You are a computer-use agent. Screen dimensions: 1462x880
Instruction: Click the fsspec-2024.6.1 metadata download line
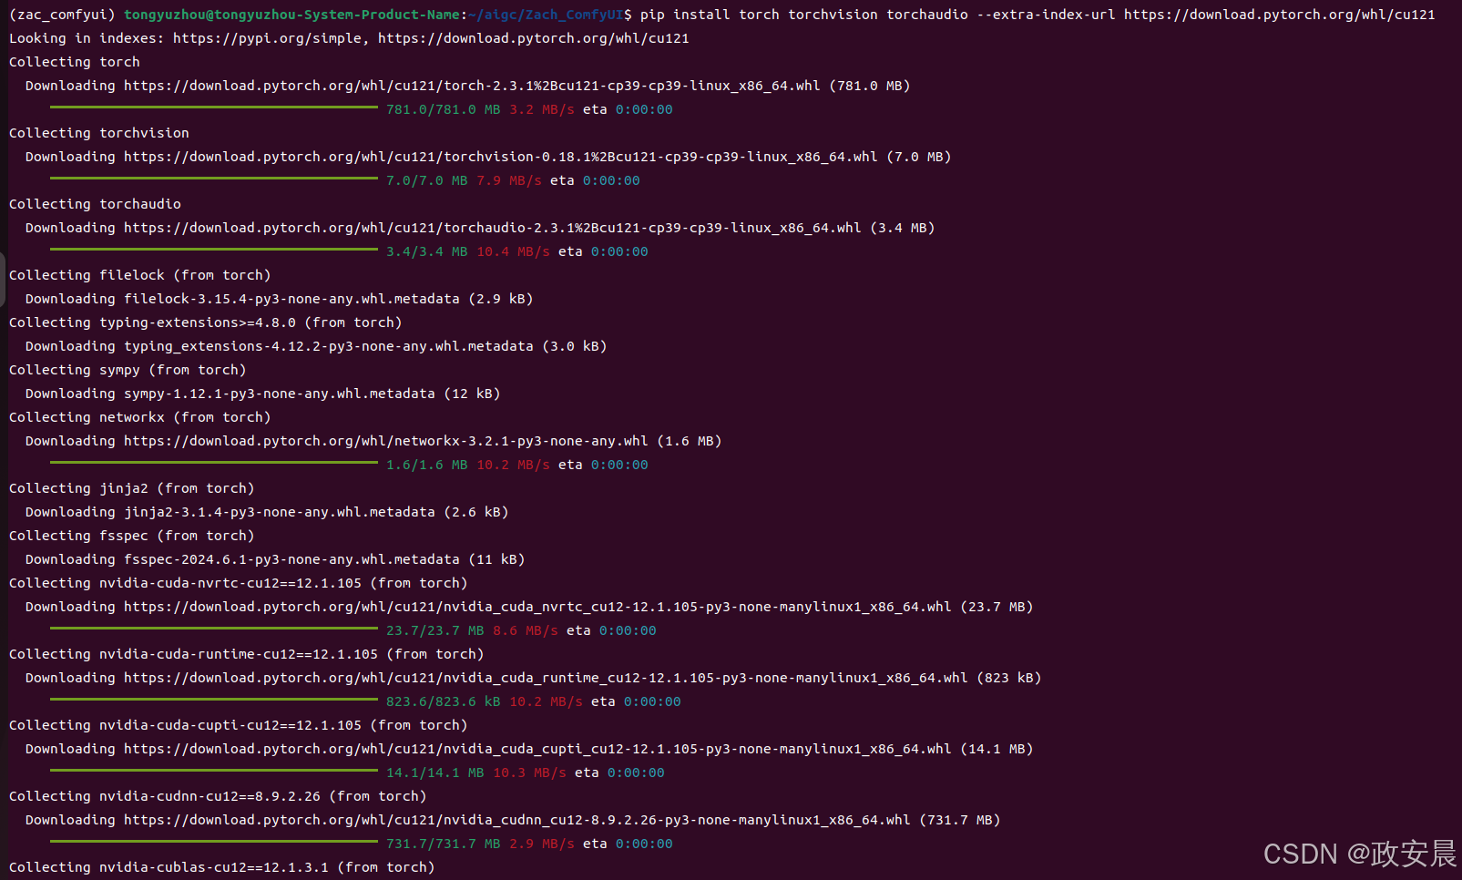pyautogui.click(x=275, y=559)
